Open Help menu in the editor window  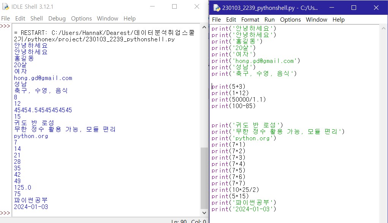(x=339, y=20)
